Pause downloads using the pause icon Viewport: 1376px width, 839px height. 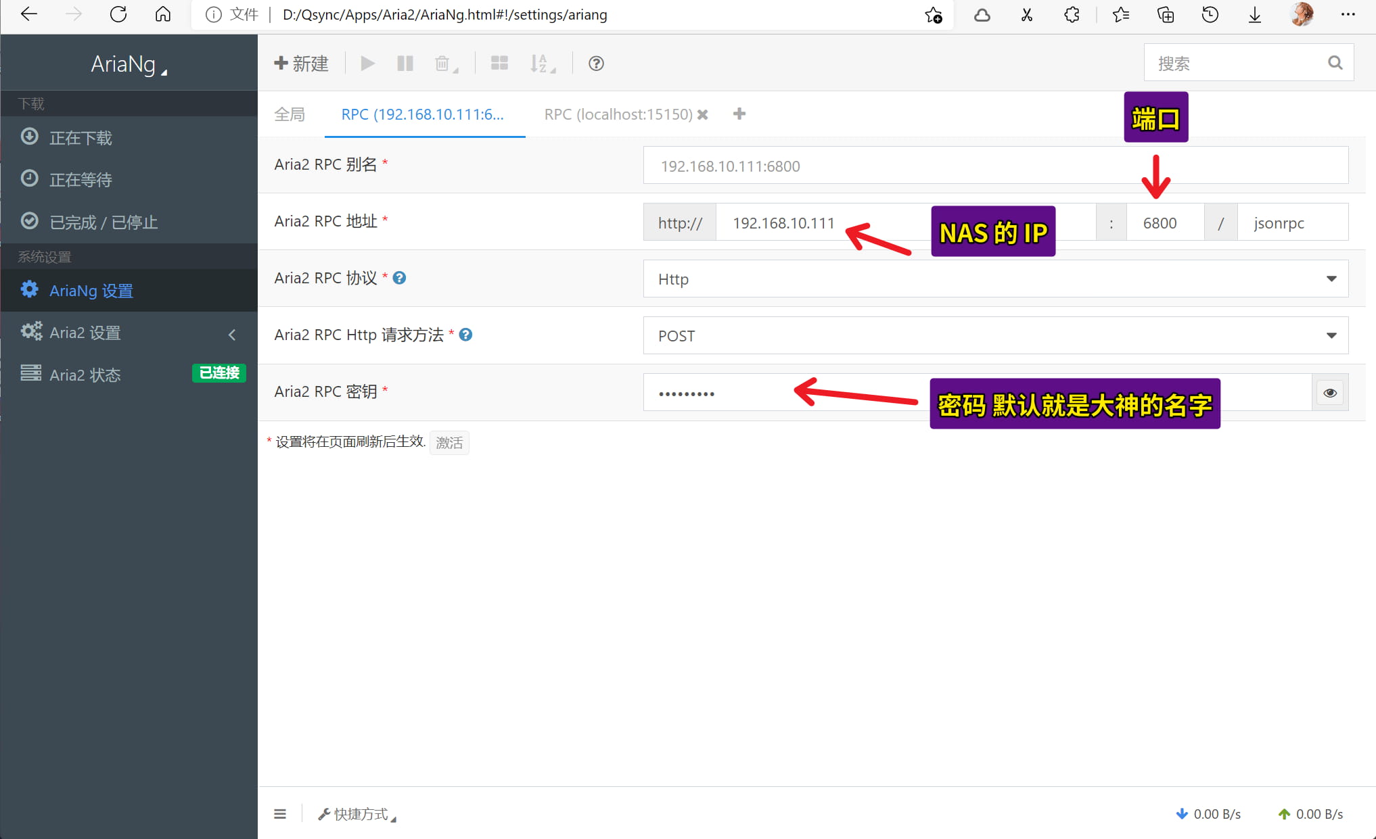pos(405,63)
